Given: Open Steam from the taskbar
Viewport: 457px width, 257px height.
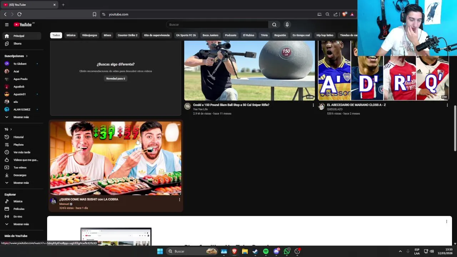Looking at the screenshot, I should point(255,251).
